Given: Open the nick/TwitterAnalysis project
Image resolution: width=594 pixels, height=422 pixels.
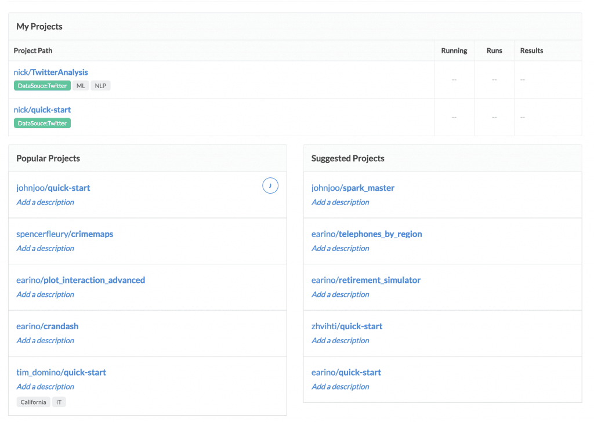Looking at the screenshot, I should click(x=51, y=72).
